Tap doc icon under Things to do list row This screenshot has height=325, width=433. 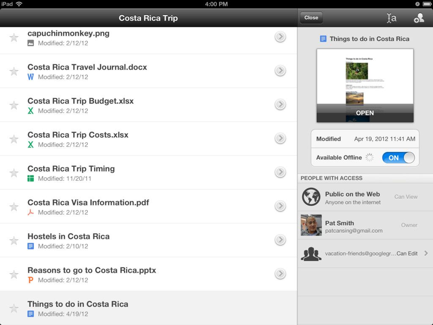pyautogui.click(x=30, y=314)
